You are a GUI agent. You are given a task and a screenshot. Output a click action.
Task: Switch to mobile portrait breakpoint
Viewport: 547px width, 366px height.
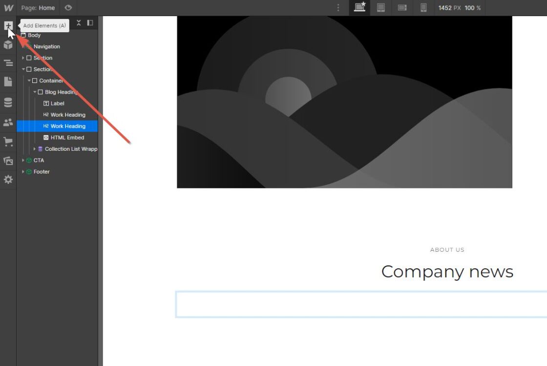tap(423, 8)
